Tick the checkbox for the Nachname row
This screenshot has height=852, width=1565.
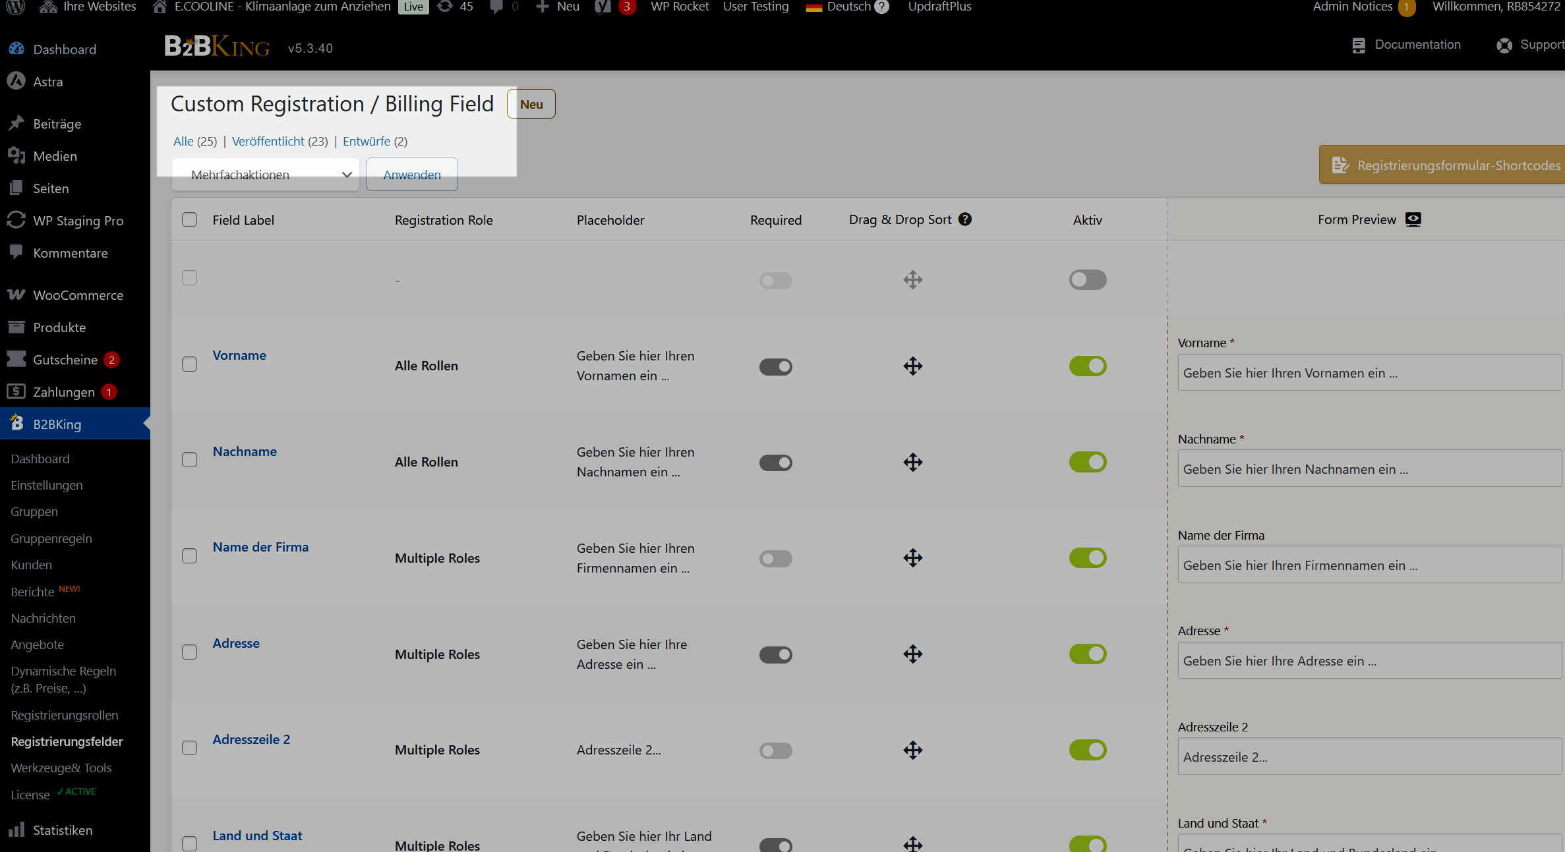[x=190, y=460]
